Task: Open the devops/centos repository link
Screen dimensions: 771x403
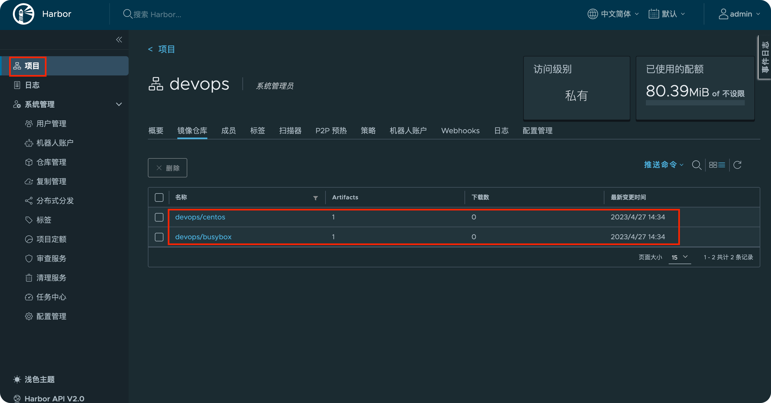Action: click(200, 217)
